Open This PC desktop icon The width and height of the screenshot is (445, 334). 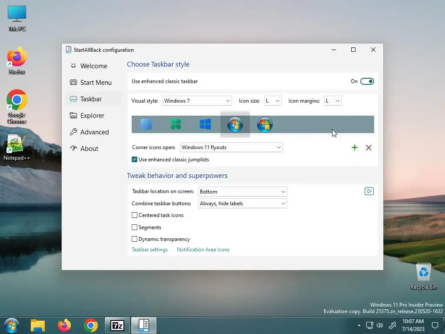pyautogui.click(x=17, y=18)
